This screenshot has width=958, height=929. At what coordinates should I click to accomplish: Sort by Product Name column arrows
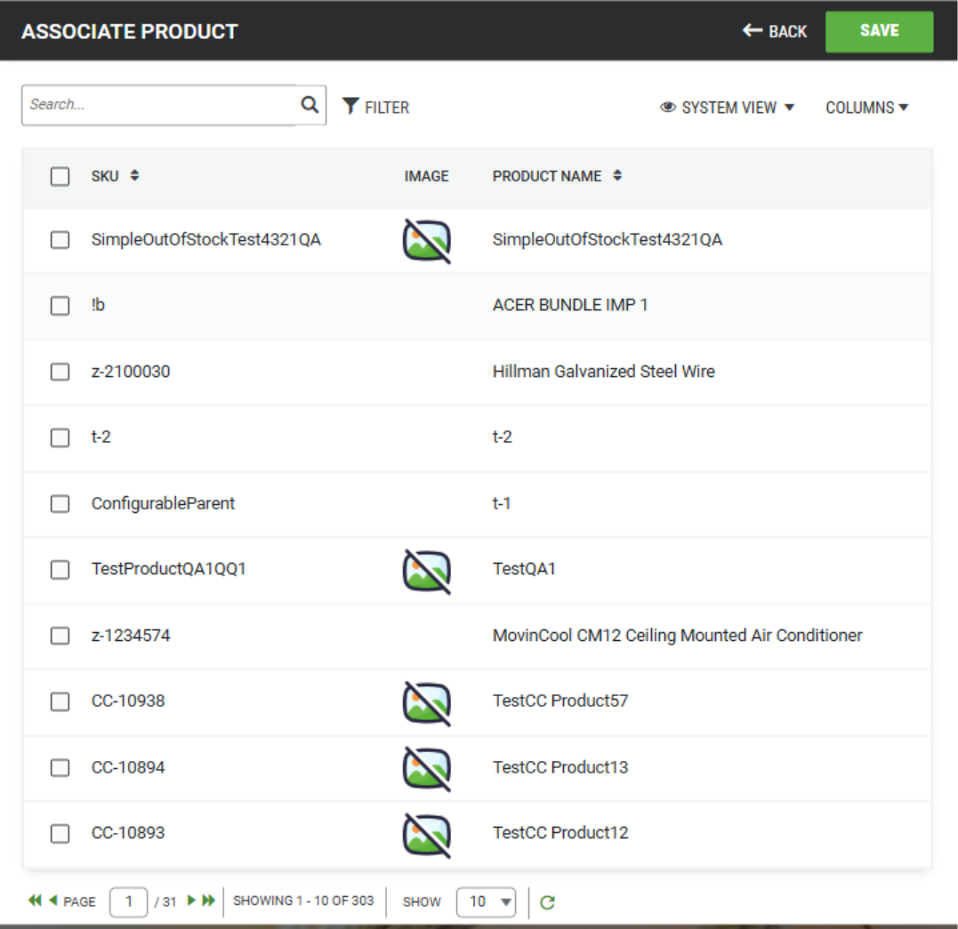(x=617, y=176)
